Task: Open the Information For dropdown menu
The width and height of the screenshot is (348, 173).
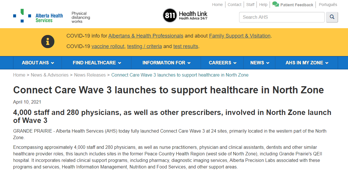Action: pos(166,63)
